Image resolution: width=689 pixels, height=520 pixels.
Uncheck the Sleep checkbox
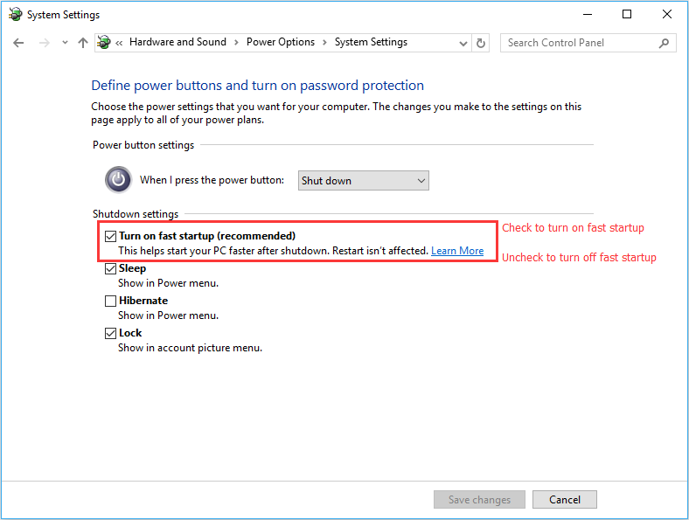coord(110,268)
